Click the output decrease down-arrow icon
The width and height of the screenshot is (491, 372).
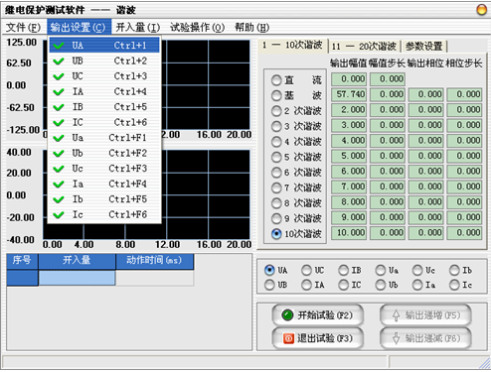[x=396, y=338]
